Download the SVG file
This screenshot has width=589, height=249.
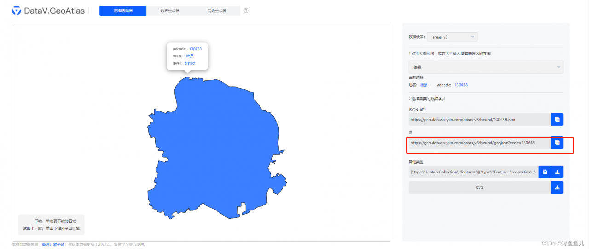pos(557,188)
